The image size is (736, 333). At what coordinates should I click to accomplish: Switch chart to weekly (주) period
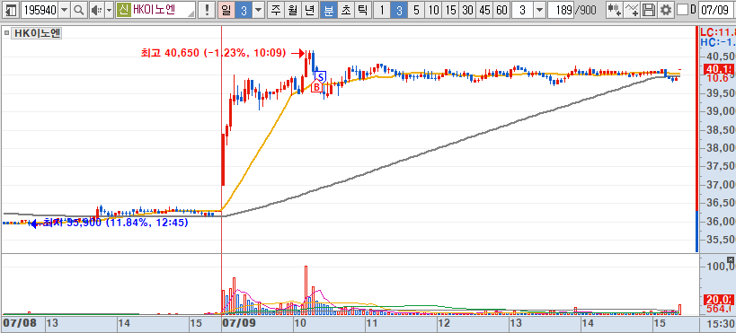[x=276, y=10]
